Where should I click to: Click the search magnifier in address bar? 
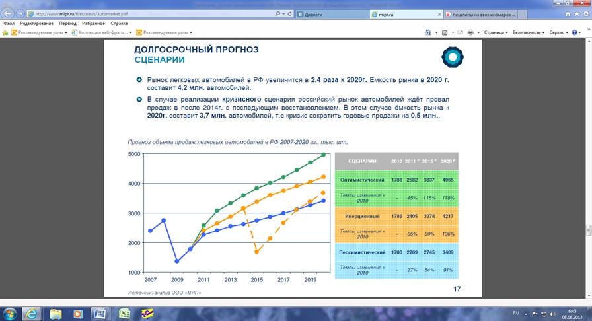(277, 14)
